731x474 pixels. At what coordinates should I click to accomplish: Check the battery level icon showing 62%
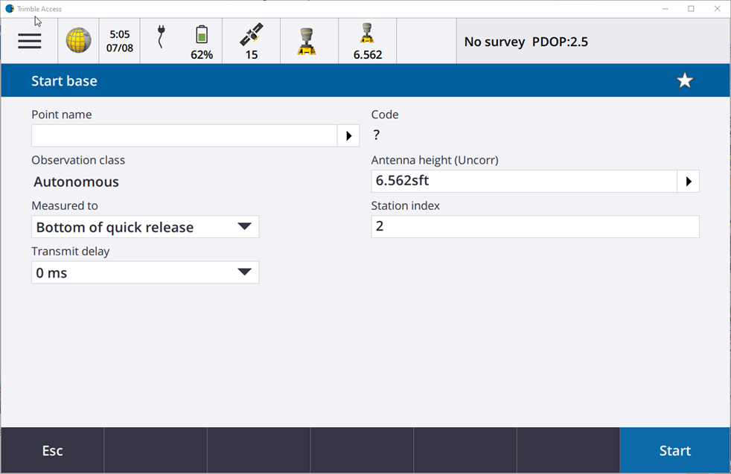point(202,42)
